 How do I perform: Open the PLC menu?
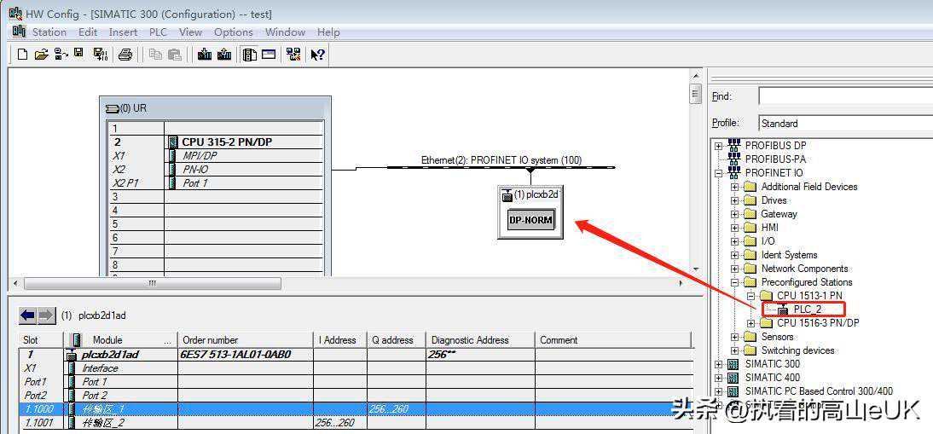click(158, 32)
